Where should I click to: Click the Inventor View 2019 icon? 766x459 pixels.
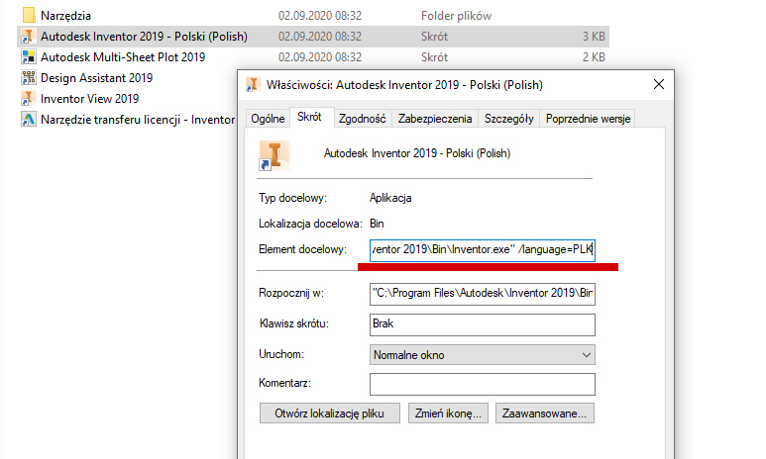coord(29,99)
